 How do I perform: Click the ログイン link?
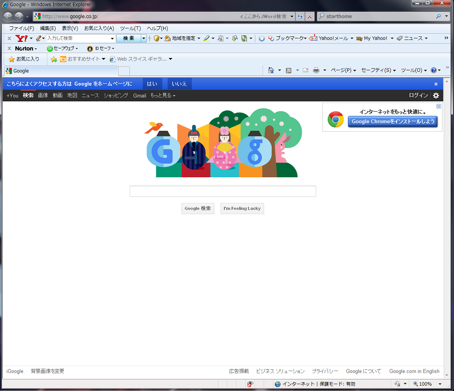click(x=418, y=95)
